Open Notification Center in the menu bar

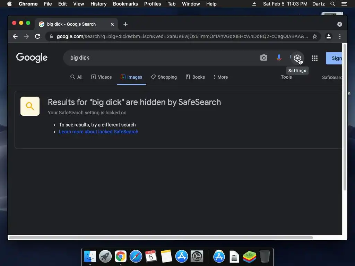(x=344, y=4)
